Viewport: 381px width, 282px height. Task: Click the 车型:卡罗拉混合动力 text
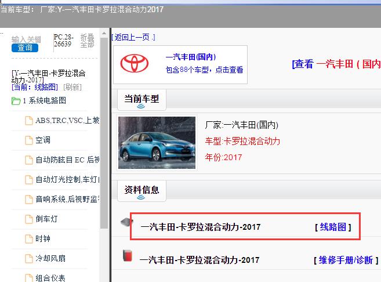[242, 141]
